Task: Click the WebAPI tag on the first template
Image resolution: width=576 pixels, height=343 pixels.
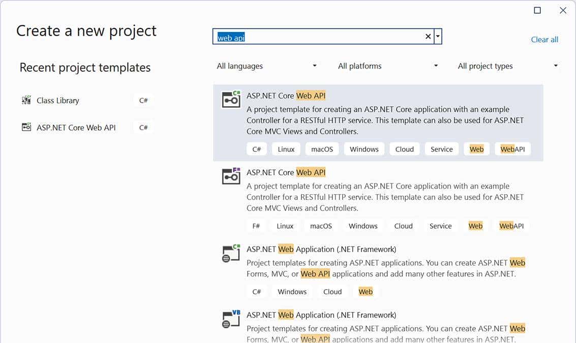Action: pos(512,149)
